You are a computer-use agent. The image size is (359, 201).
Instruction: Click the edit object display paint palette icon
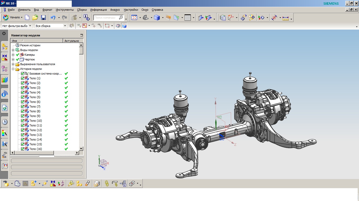(252, 18)
